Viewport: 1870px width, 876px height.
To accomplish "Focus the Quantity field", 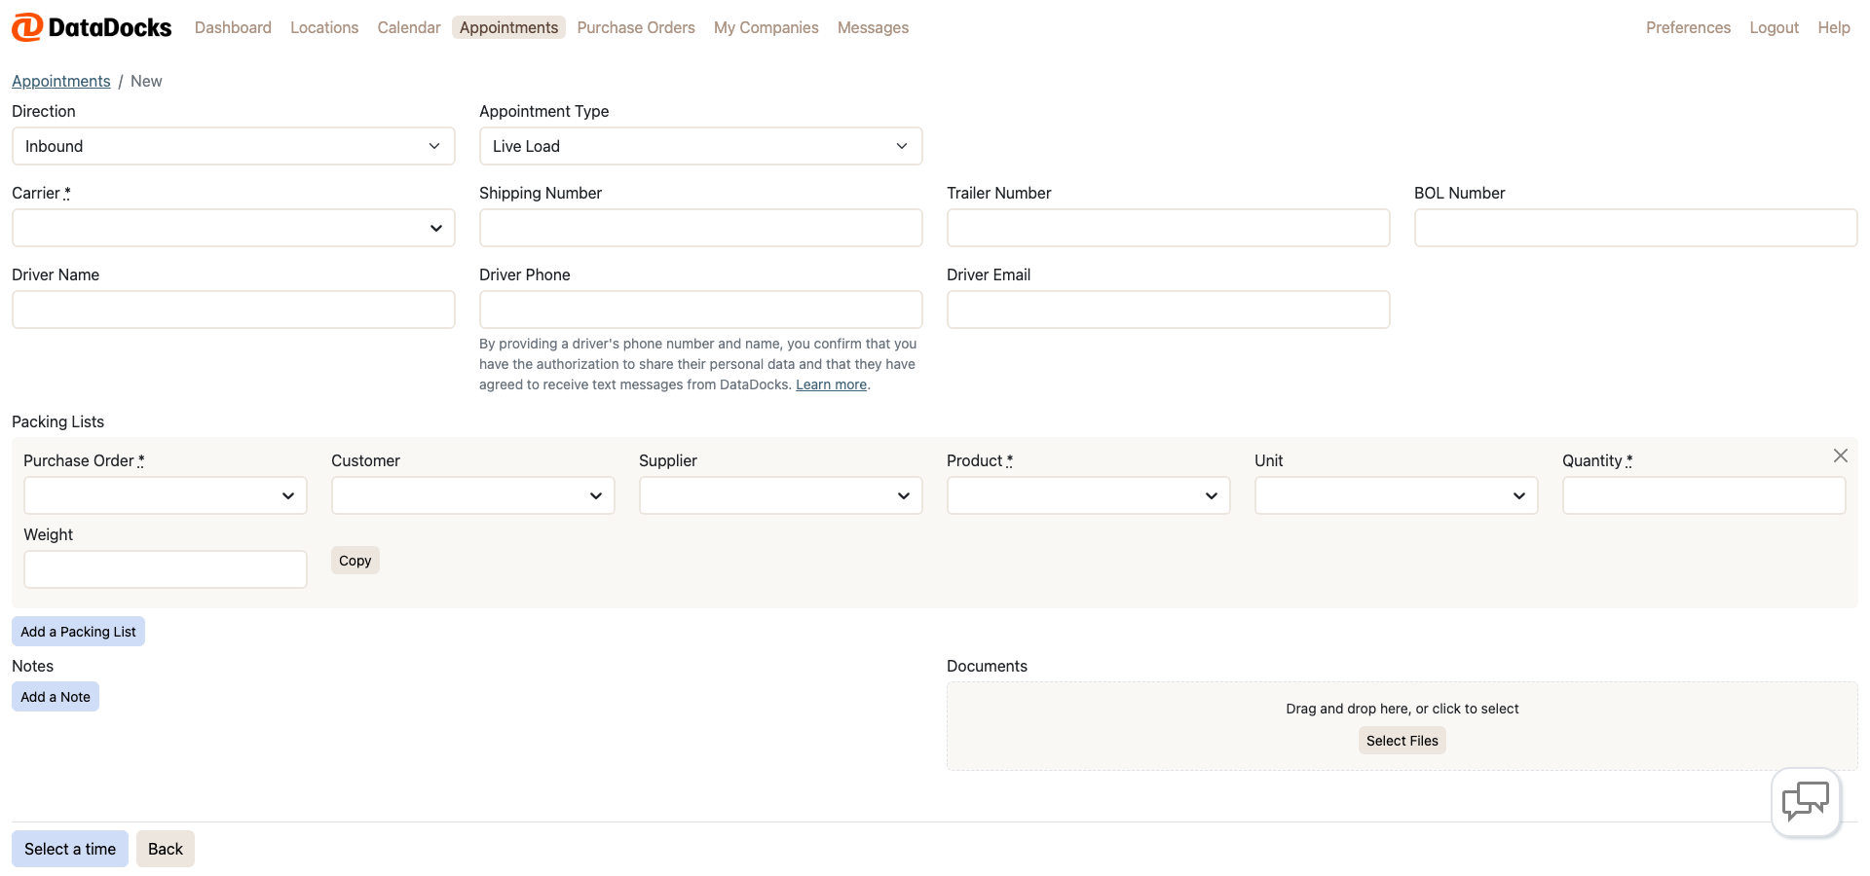I will pyautogui.click(x=1704, y=495).
